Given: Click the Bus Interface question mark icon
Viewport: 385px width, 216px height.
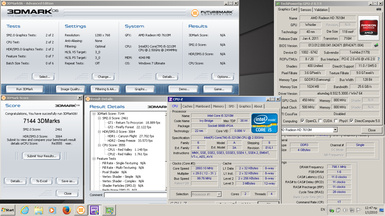Looking at the screenshot, I should 379,59.
